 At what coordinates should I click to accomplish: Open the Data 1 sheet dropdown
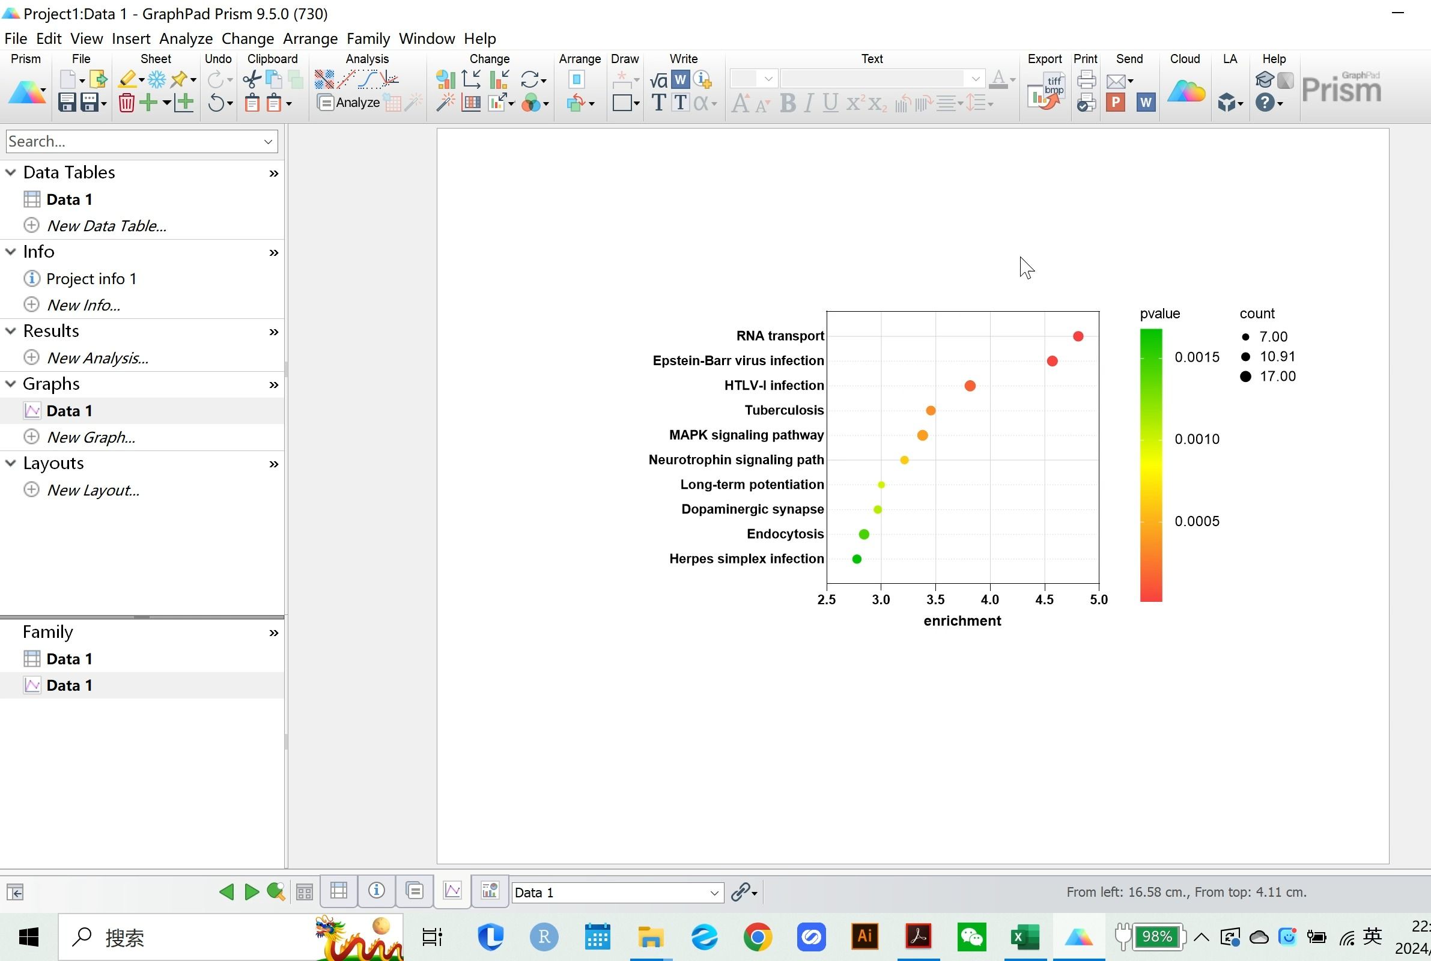[713, 893]
